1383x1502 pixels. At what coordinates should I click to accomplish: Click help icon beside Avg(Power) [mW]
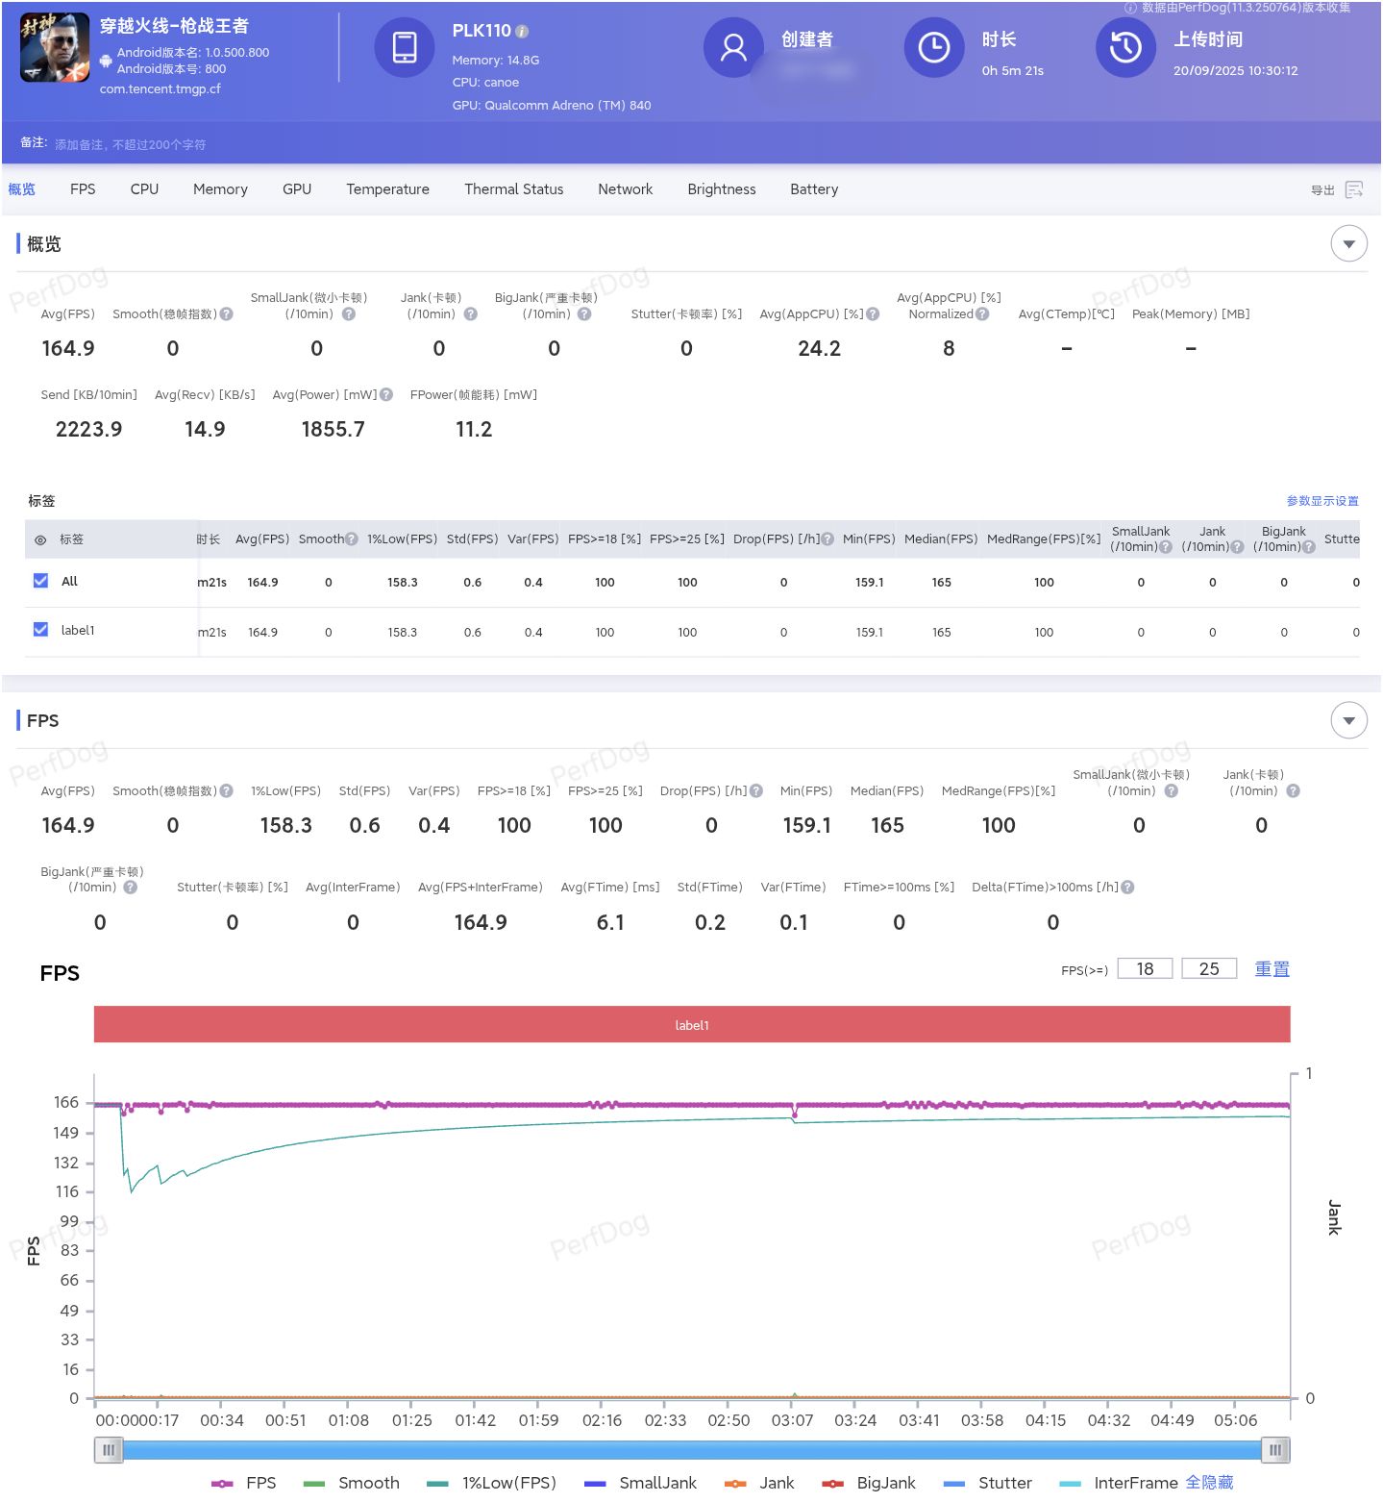[386, 394]
